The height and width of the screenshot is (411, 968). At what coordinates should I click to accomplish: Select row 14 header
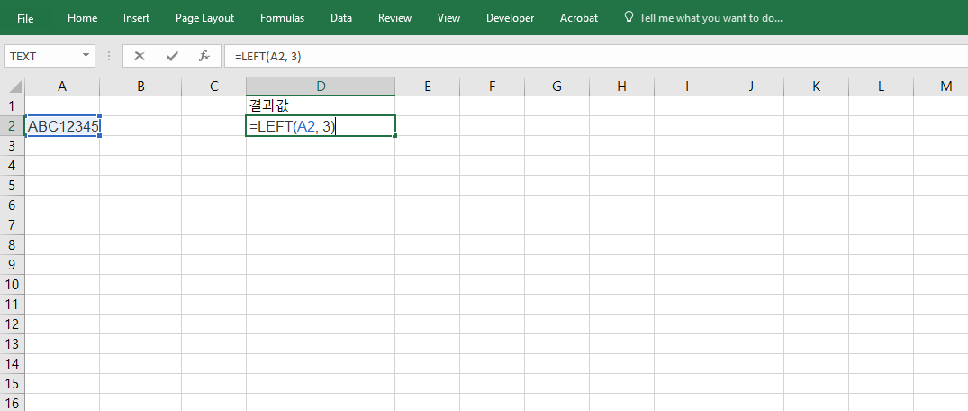pyautogui.click(x=13, y=363)
